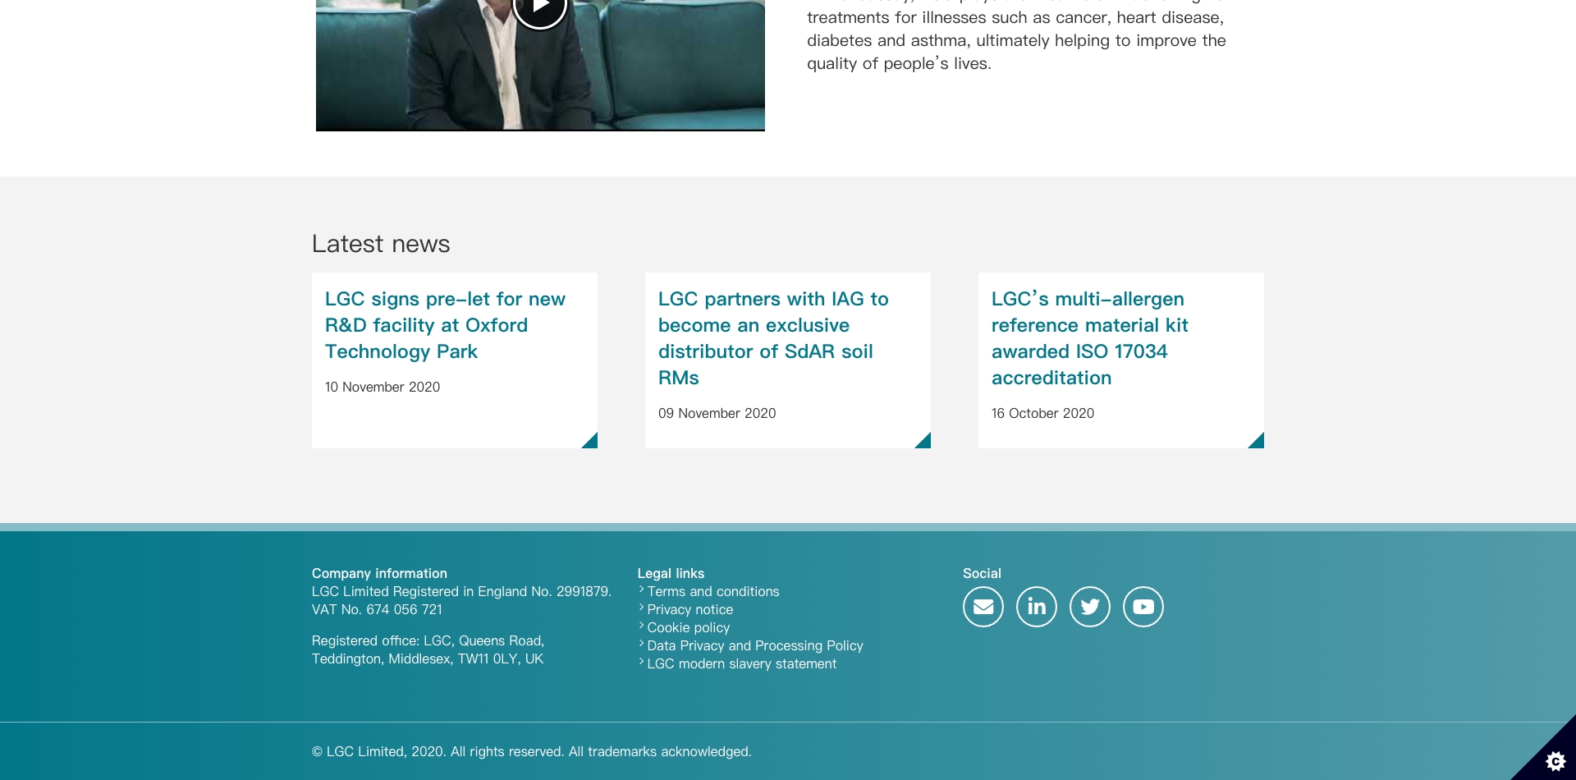The width and height of the screenshot is (1576, 780).
Task: Click the '09 November 2020' date
Action: coord(717,413)
